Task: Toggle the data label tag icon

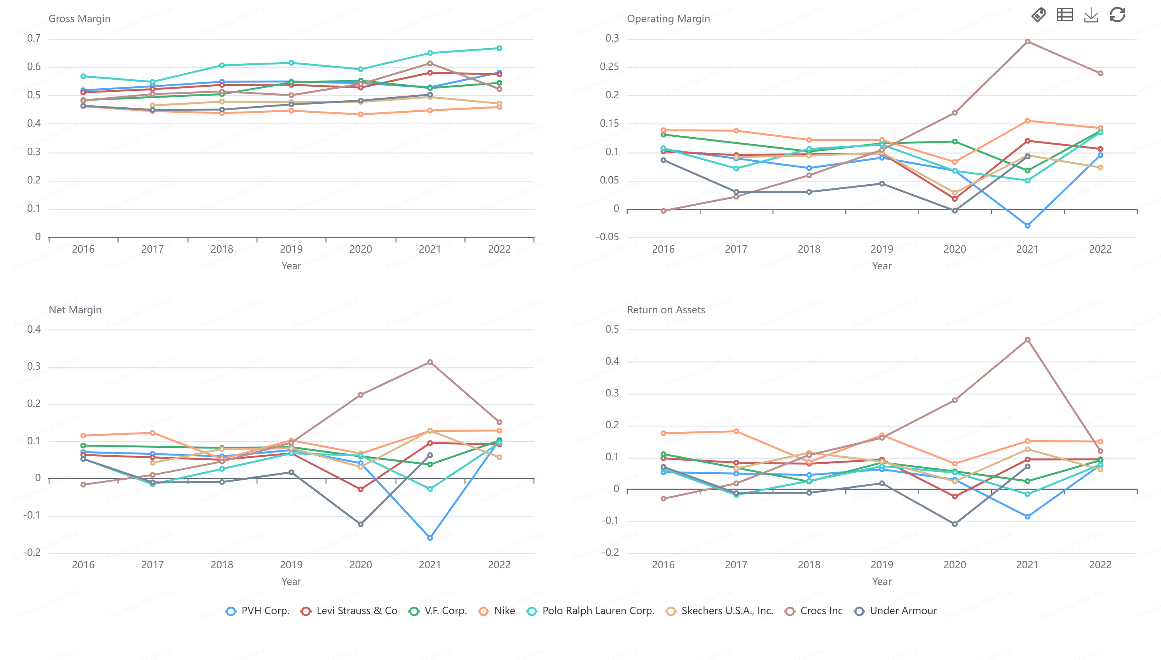Action: (1038, 15)
